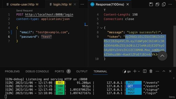This screenshot has height=99, width=176.
Task: Click line number 3 in login.http gutter
Action: click(x=9, y=23)
